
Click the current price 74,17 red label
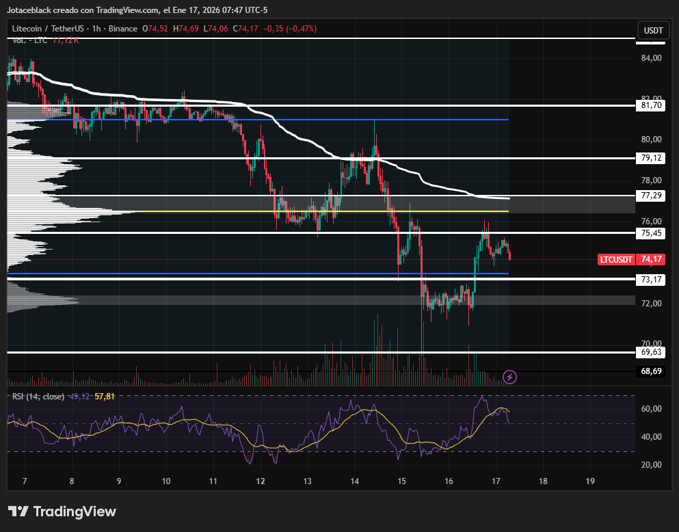(x=651, y=259)
